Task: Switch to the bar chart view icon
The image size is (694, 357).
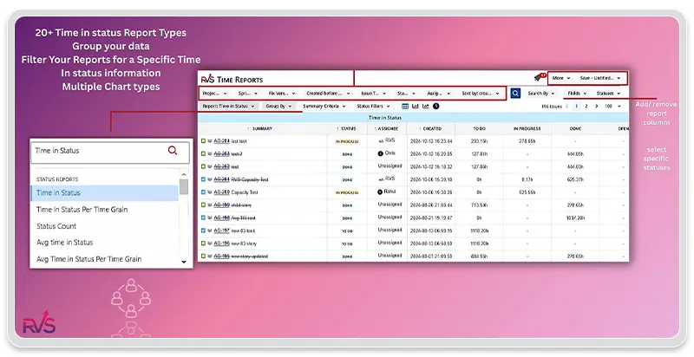Action: [416, 106]
